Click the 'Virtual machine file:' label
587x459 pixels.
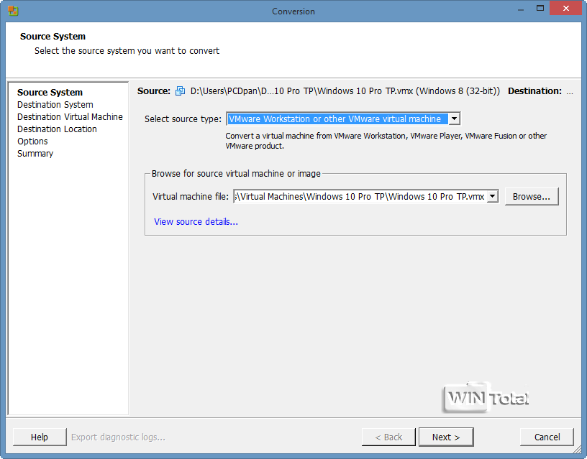191,197
